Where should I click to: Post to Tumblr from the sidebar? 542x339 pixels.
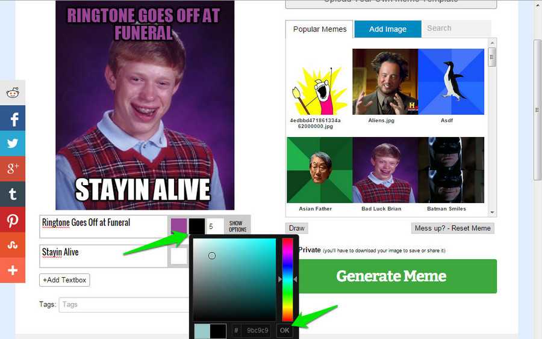coord(13,194)
